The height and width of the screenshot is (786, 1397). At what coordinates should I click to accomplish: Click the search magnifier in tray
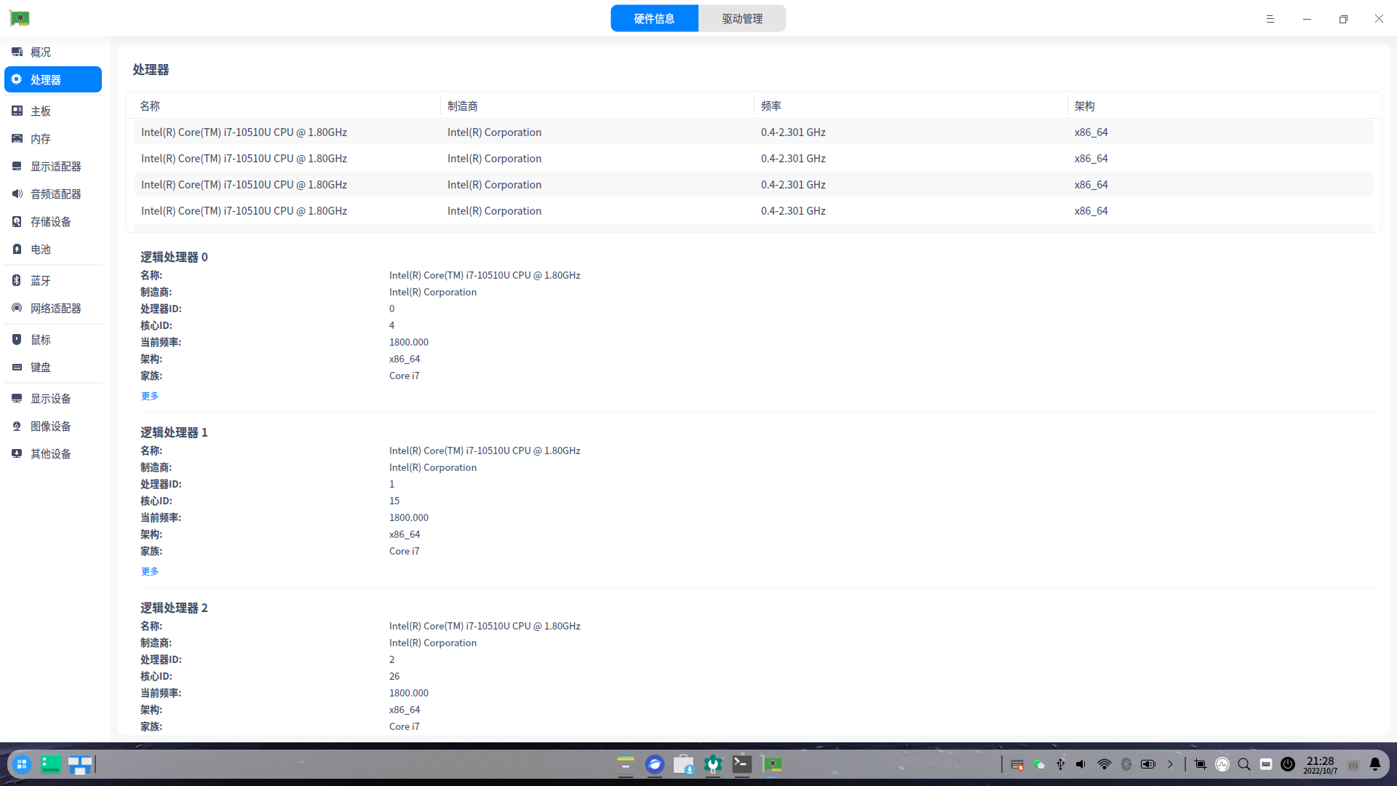click(1244, 764)
